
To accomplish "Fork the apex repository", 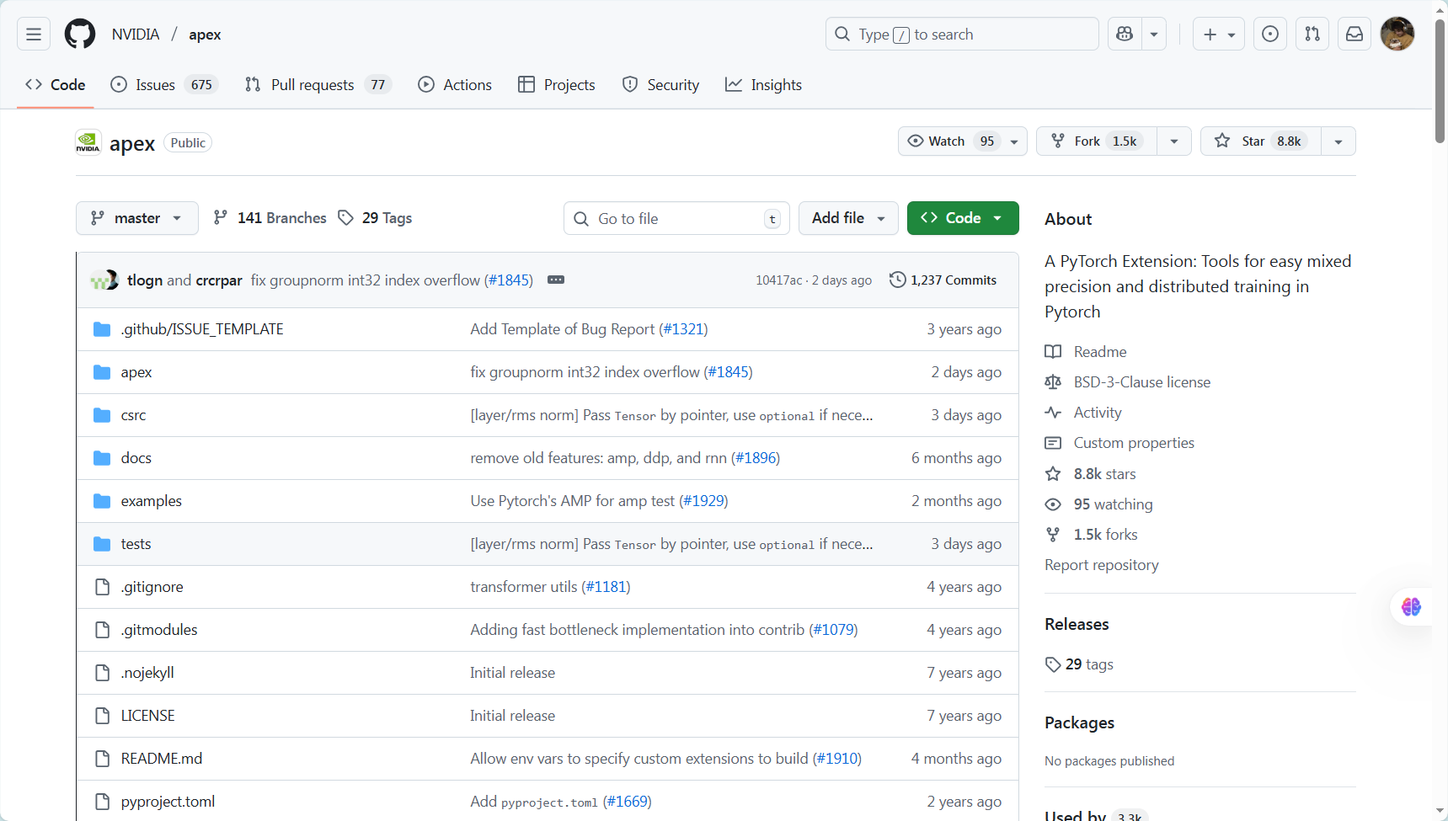I will 1097,141.
